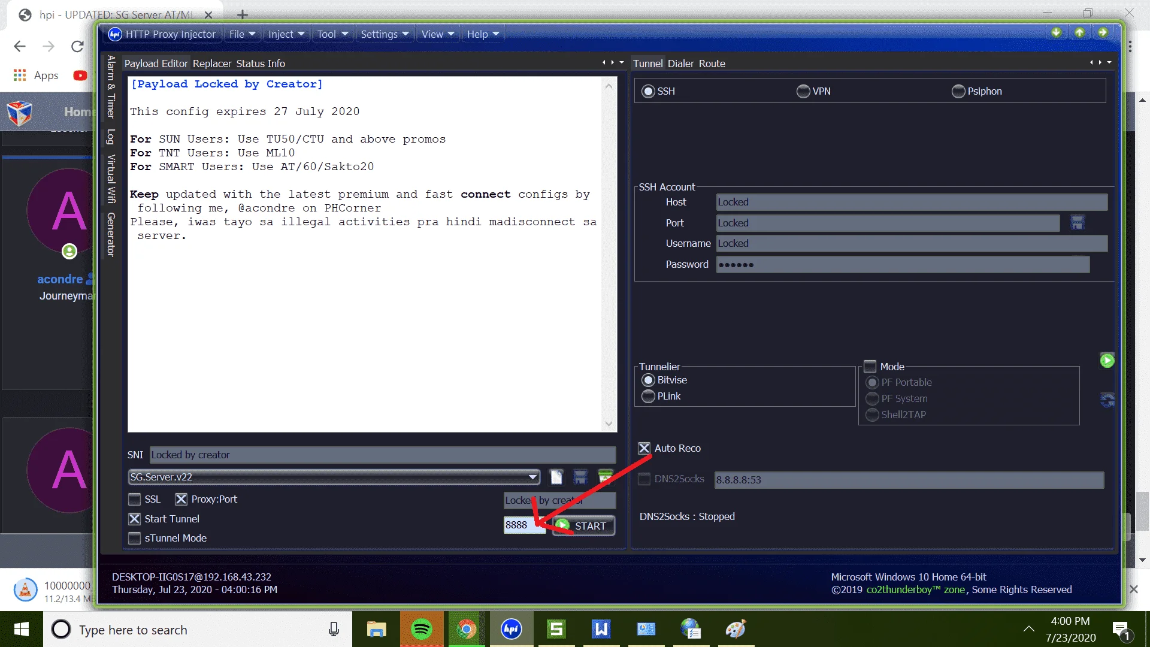Toggle the SSL checkbox
This screenshot has height=647, width=1150.
pyautogui.click(x=135, y=500)
